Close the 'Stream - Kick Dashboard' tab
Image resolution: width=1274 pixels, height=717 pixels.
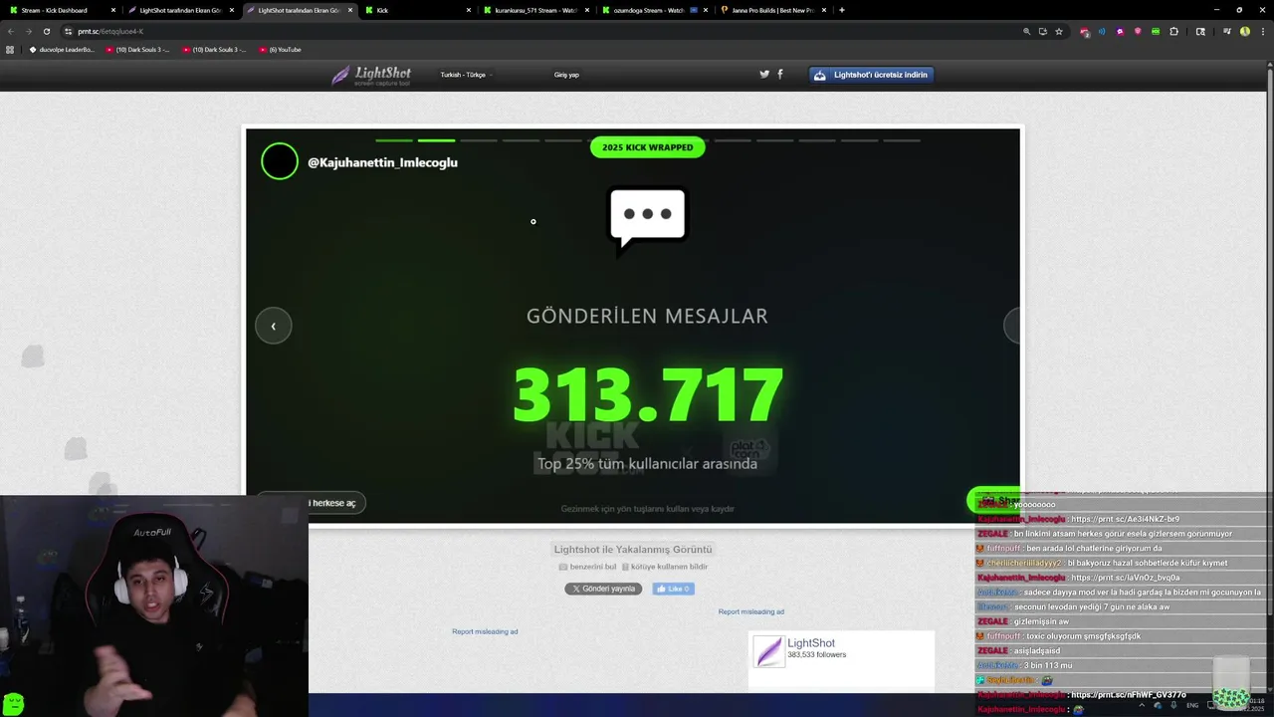coord(113,10)
